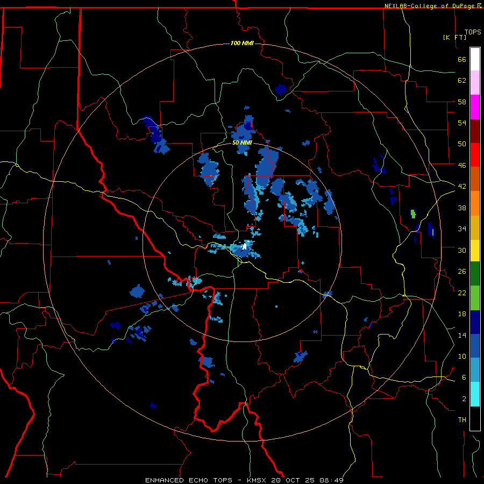
Task: Select the bright yellow legend swatch
Action: 475,251
